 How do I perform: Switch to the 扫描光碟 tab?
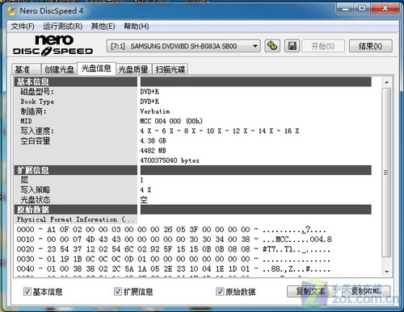(170, 69)
